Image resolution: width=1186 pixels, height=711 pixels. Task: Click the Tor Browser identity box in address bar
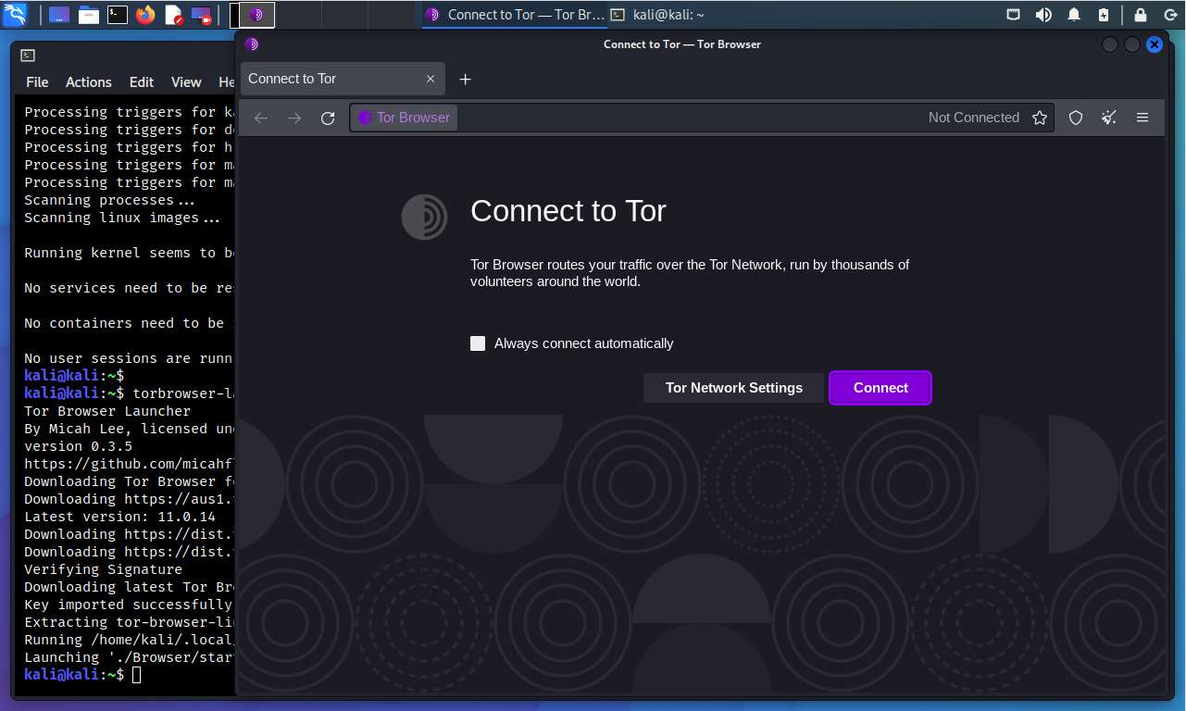click(x=405, y=118)
